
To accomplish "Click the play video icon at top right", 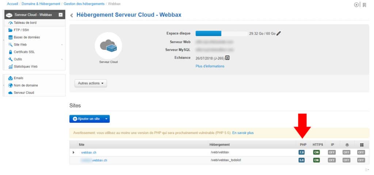I will point(356,5).
